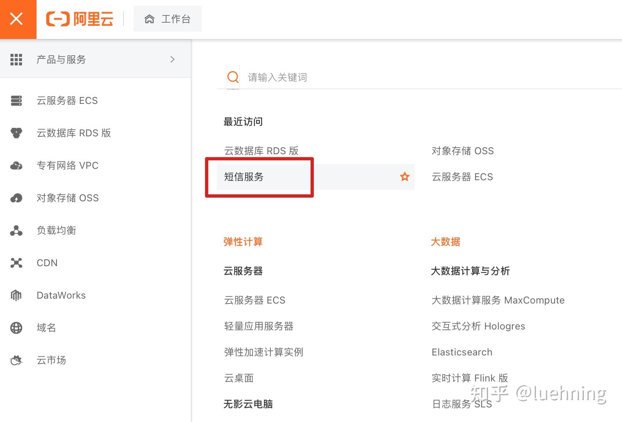This screenshot has height=422, width=622.
Task: Click the 云服务器 subsection heading
Action: (243, 271)
